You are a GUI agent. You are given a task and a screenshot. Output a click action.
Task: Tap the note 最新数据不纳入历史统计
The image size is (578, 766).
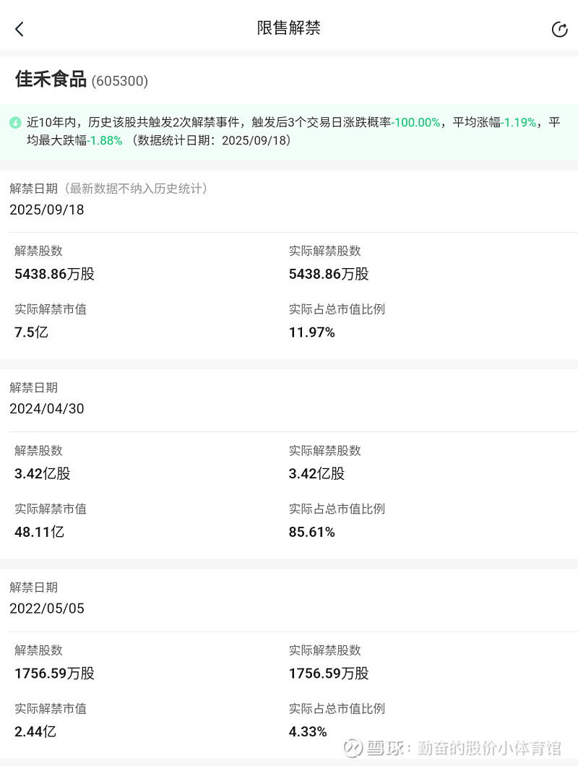(x=136, y=189)
